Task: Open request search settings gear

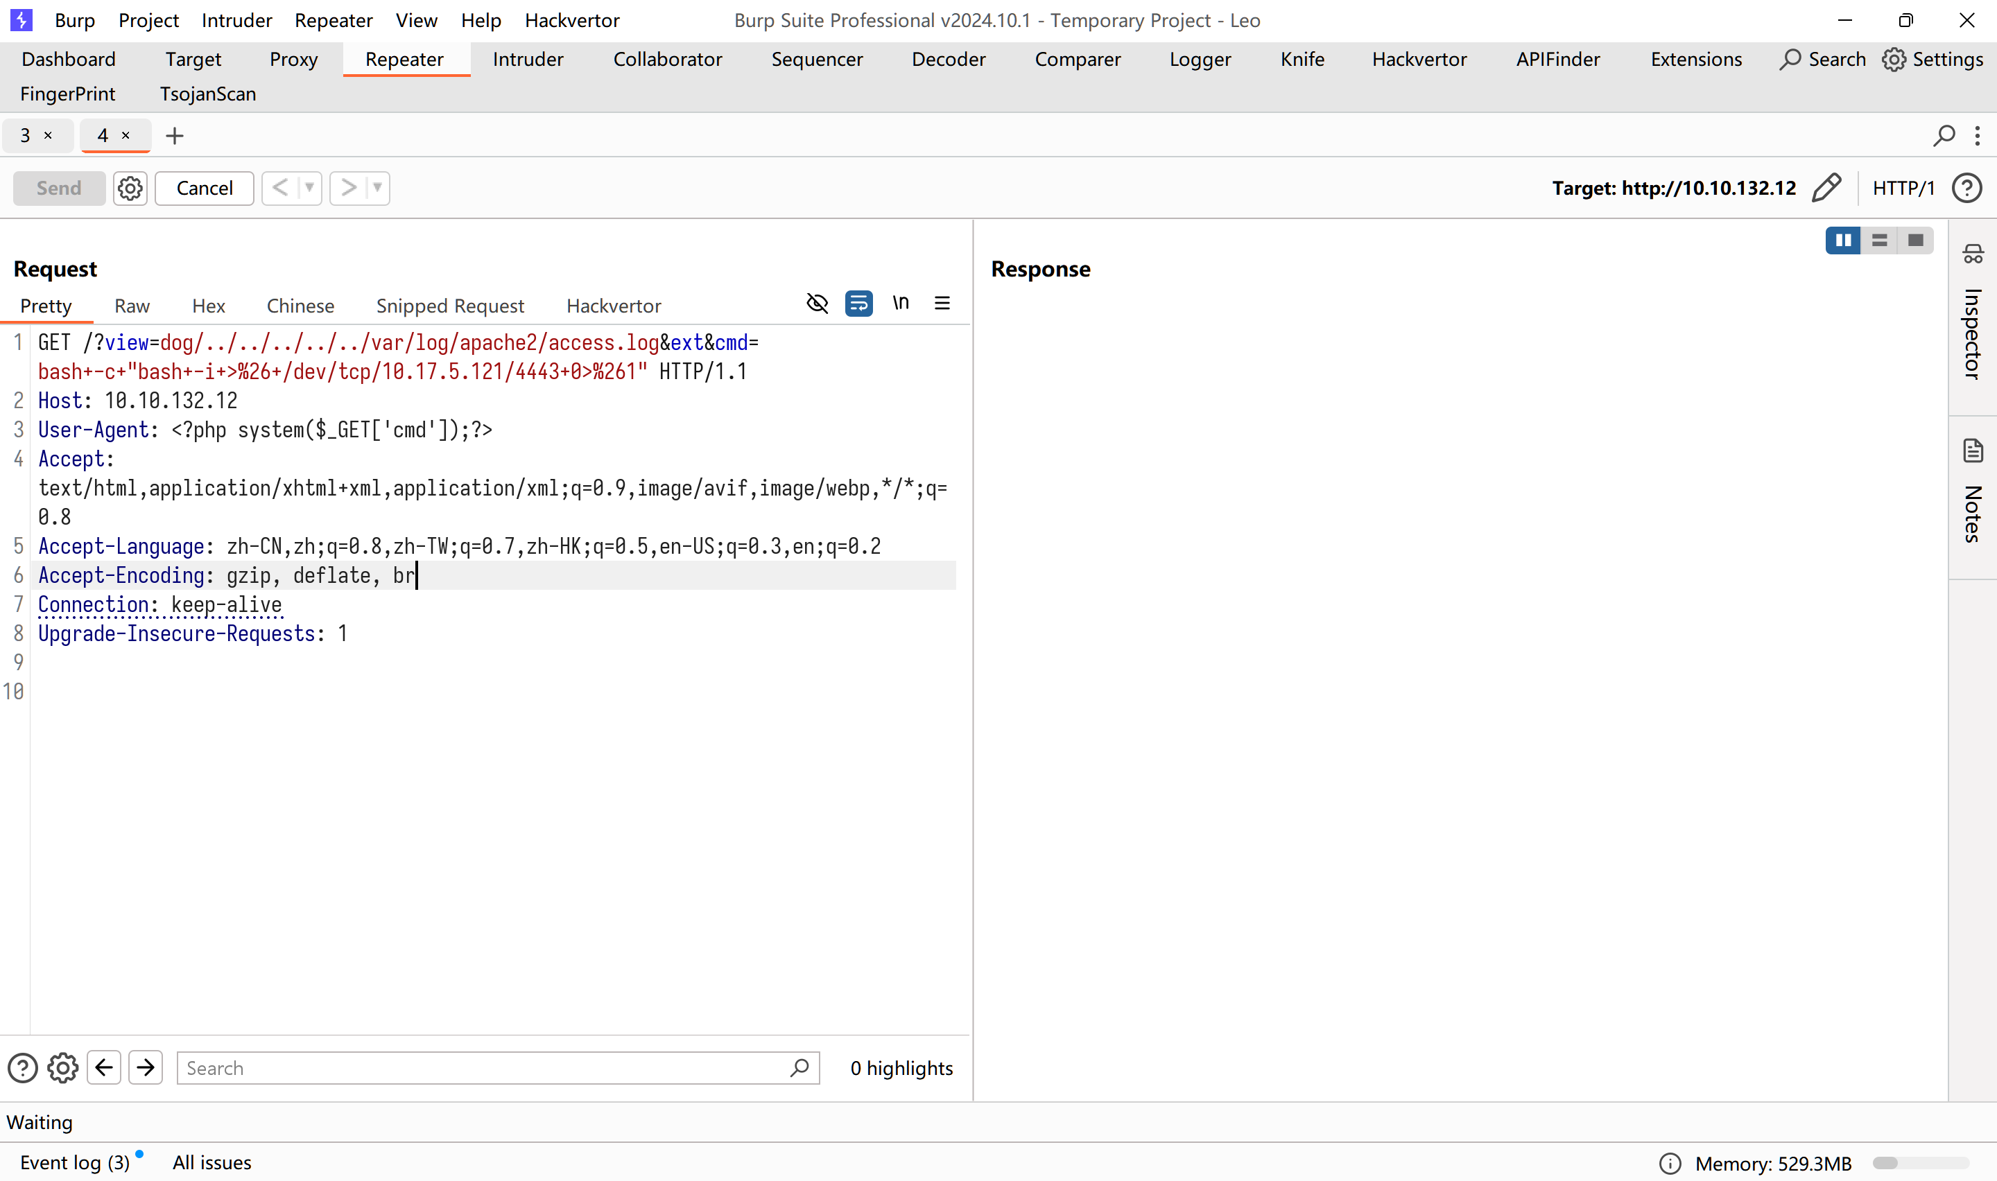Action: pyautogui.click(x=63, y=1068)
